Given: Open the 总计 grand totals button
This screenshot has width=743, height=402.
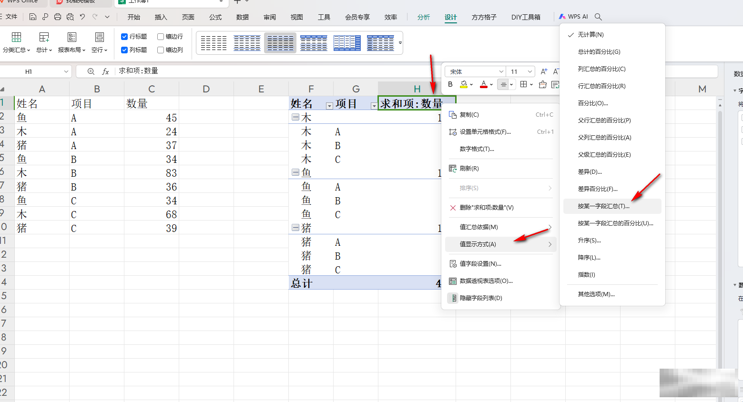Looking at the screenshot, I should coord(44,42).
